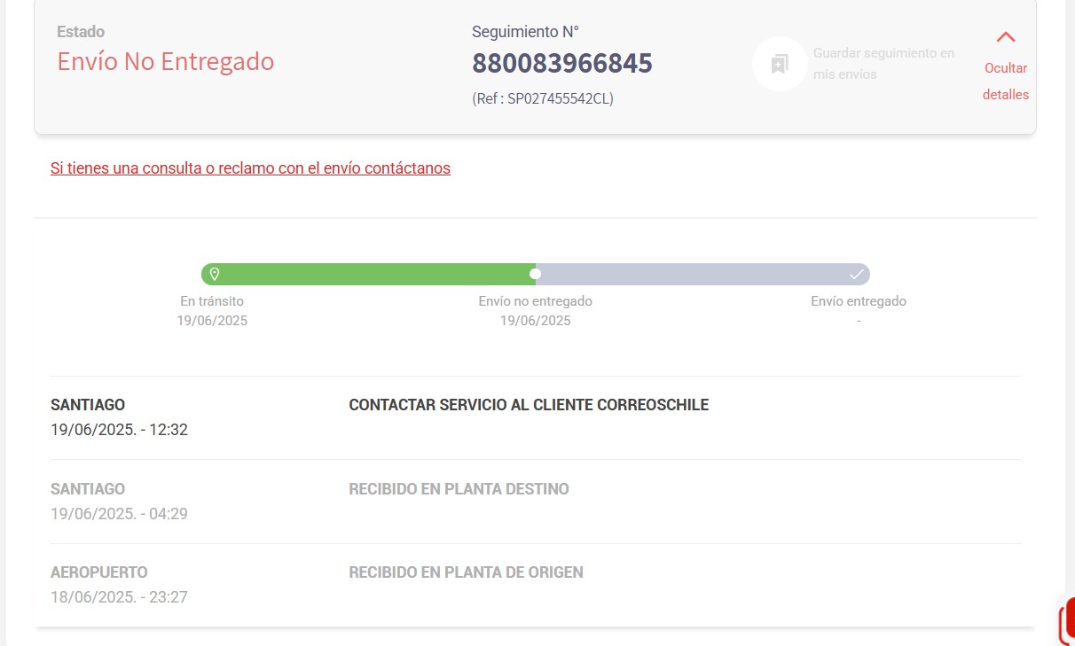The width and height of the screenshot is (1075, 646).
Task: Click the checkmark icon for Envío entregado
Action: pyautogui.click(x=857, y=273)
